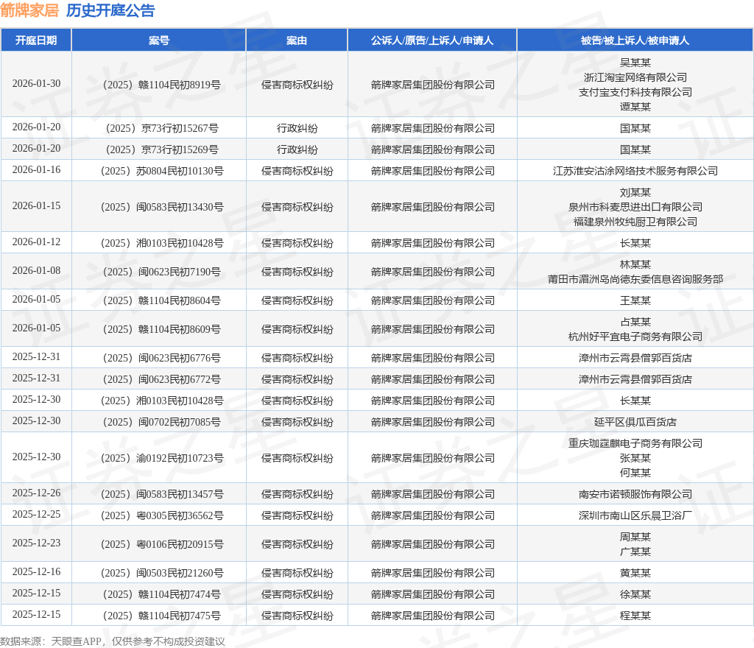This screenshot has height=648, width=754.
Task: Click 行政纠纷 in the 京73行初15267号 row
Action: pos(297,128)
